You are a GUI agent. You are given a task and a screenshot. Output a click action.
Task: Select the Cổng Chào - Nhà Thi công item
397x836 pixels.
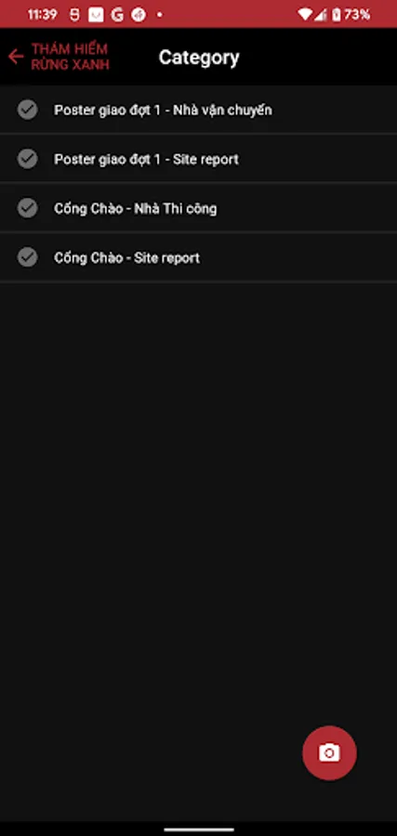click(199, 208)
